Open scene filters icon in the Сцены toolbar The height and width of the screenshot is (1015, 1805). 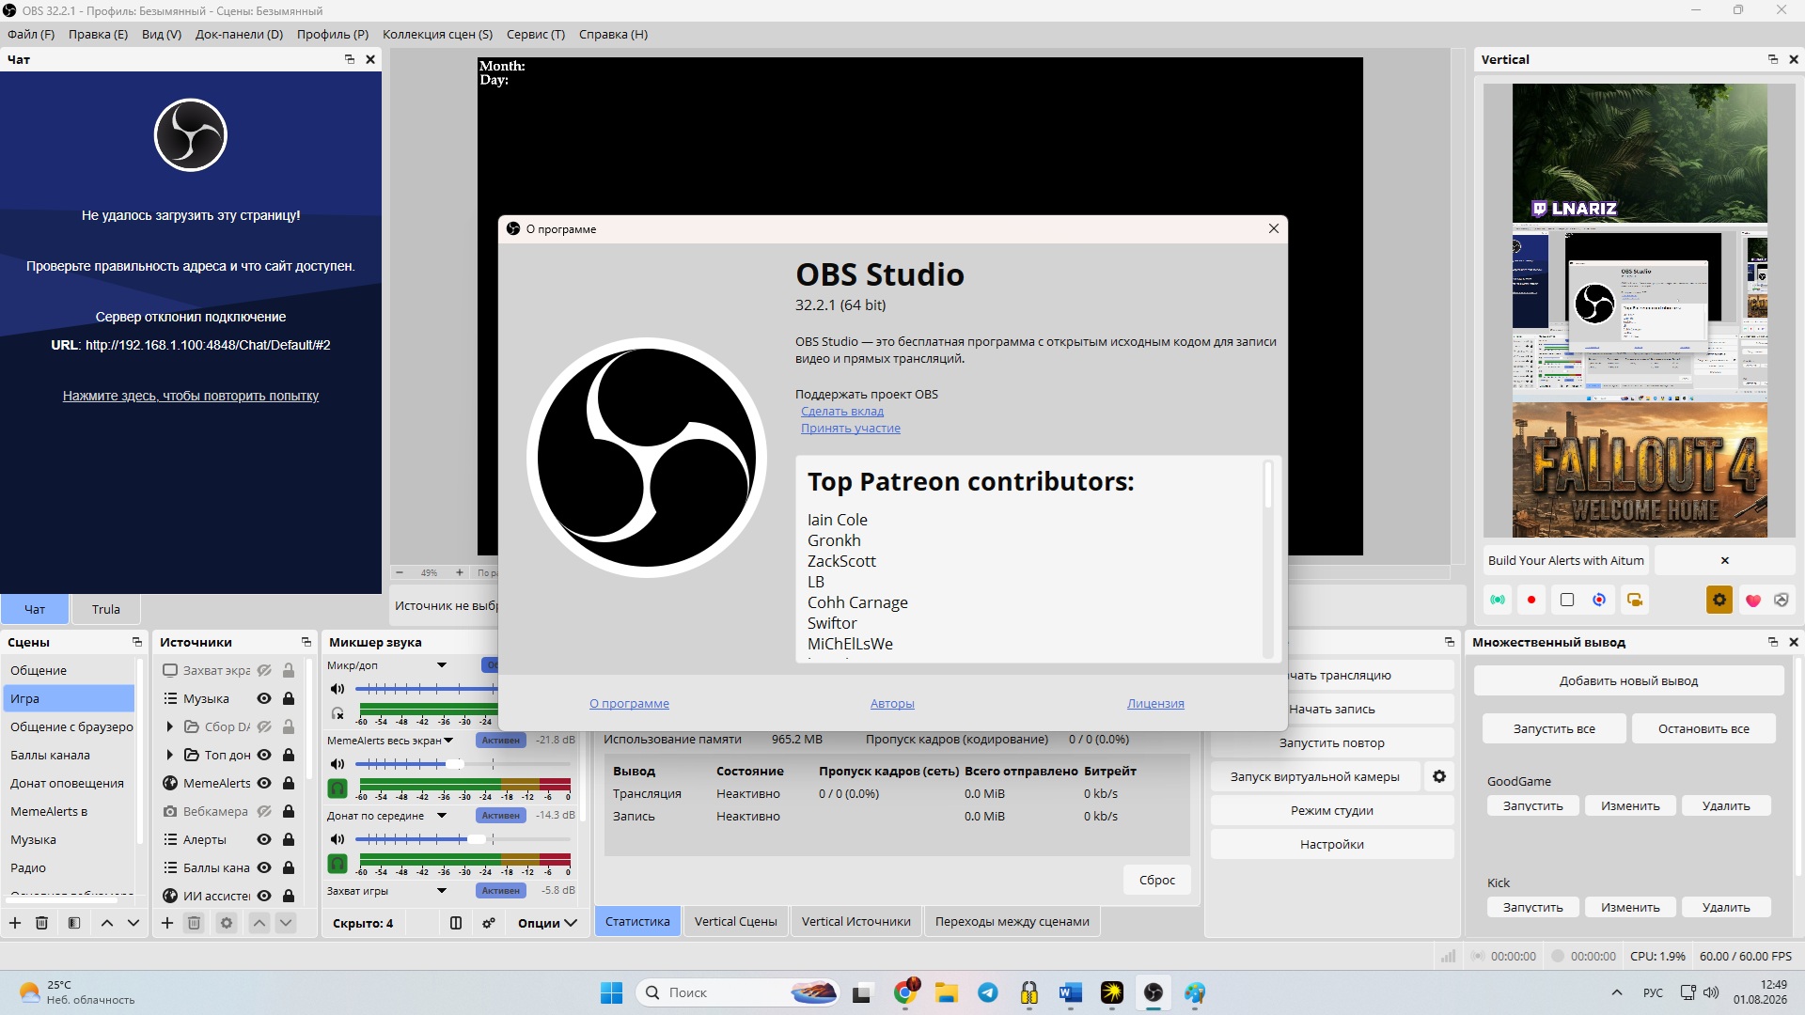(x=74, y=923)
